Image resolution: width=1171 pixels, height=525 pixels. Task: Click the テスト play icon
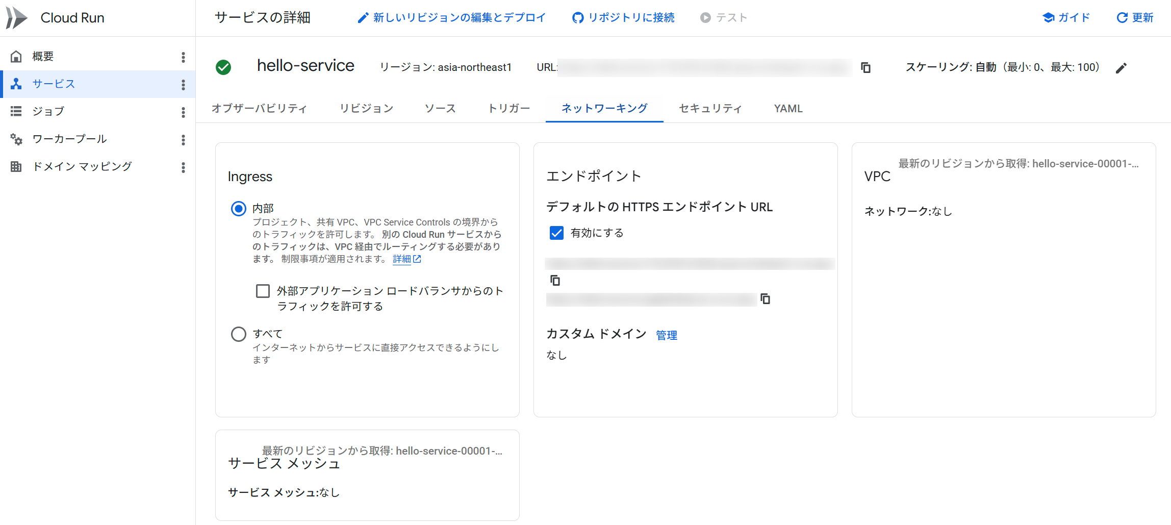point(705,18)
